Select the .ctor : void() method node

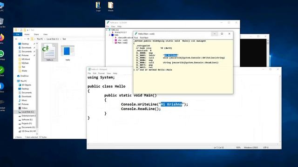pyautogui.click(x=122, y=40)
